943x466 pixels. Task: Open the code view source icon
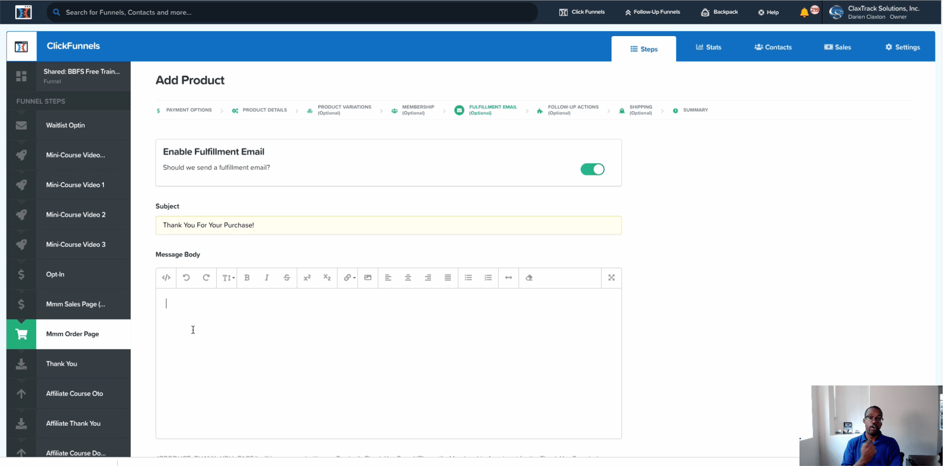[x=166, y=278]
